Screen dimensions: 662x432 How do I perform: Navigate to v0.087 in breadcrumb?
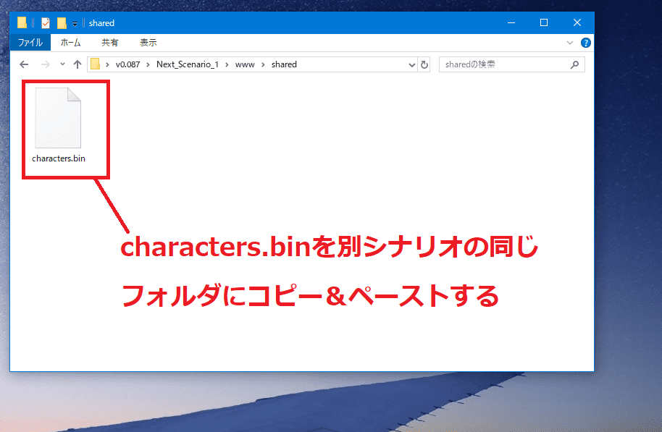pos(128,64)
